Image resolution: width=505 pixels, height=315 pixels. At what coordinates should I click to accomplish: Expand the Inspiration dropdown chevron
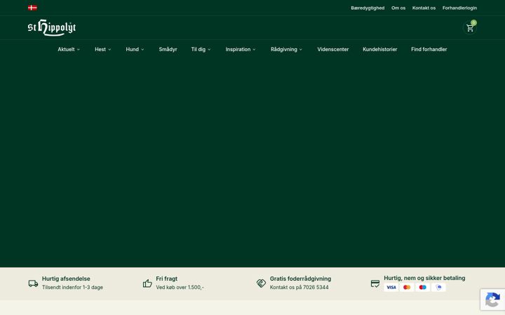(254, 50)
